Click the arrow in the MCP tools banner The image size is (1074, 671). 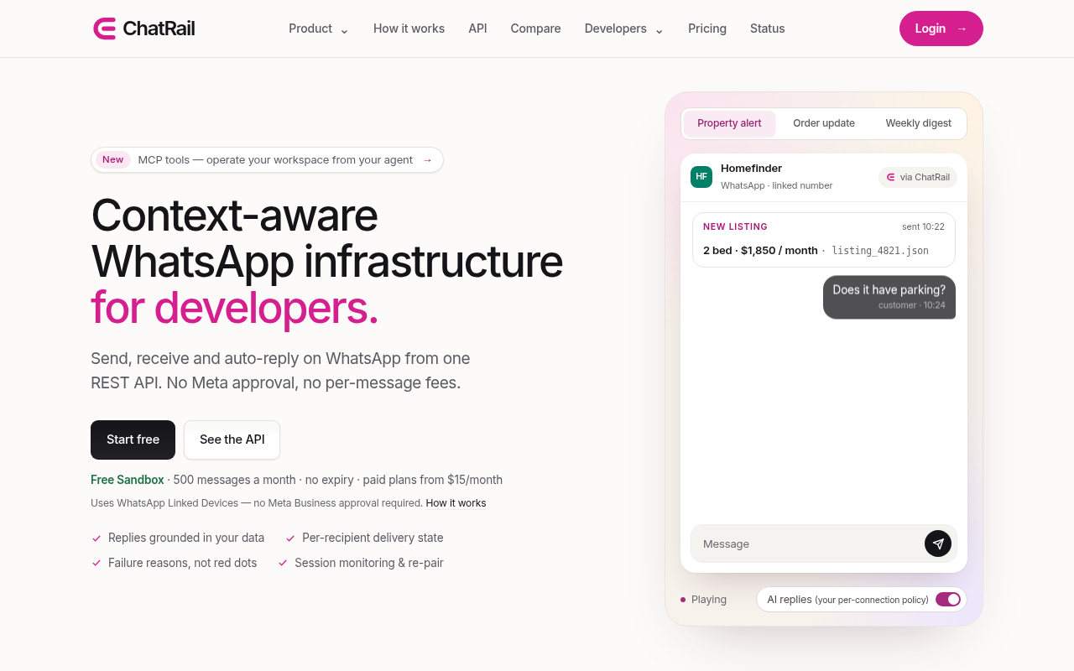pyautogui.click(x=427, y=160)
